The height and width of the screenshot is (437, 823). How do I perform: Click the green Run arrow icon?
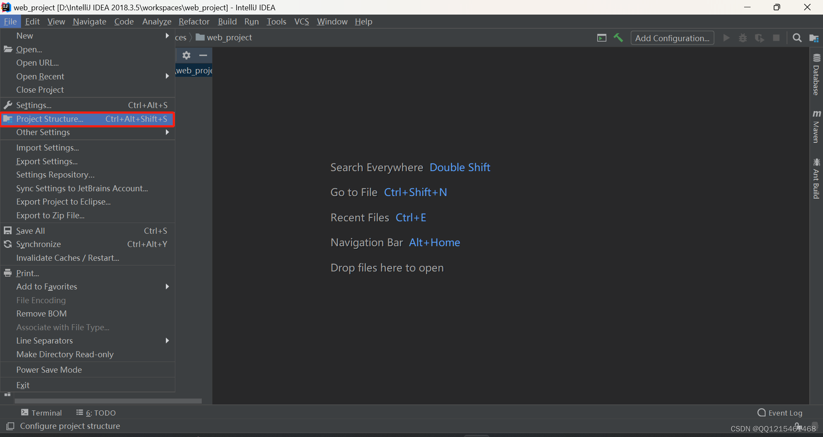click(726, 38)
